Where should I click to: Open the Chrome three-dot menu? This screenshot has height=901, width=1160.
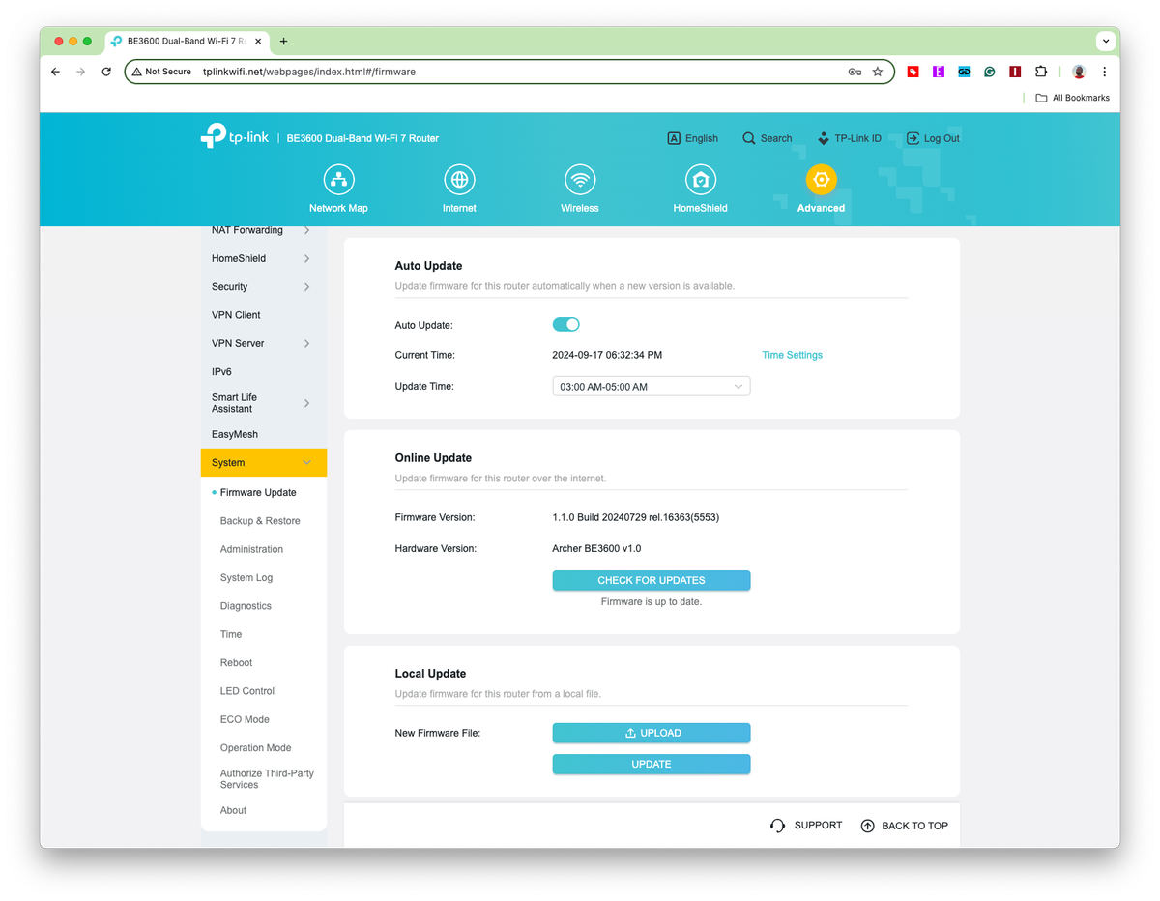point(1104,72)
